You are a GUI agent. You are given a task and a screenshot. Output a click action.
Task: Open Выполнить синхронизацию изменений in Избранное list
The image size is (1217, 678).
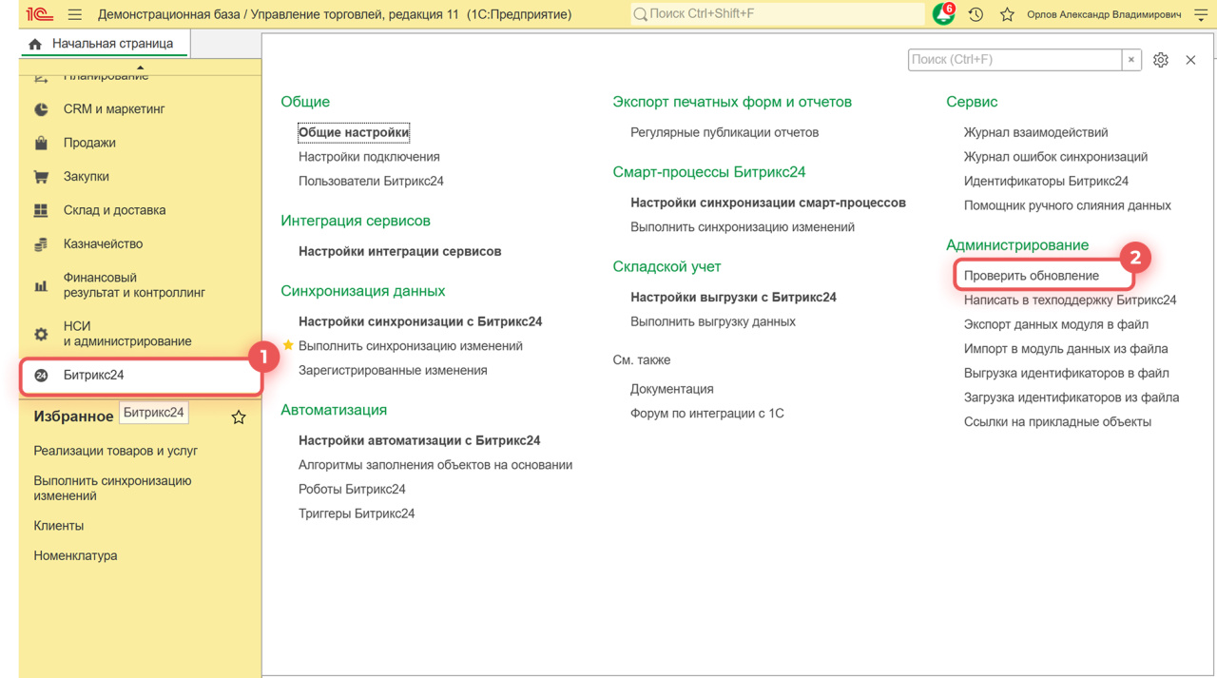(x=112, y=488)
